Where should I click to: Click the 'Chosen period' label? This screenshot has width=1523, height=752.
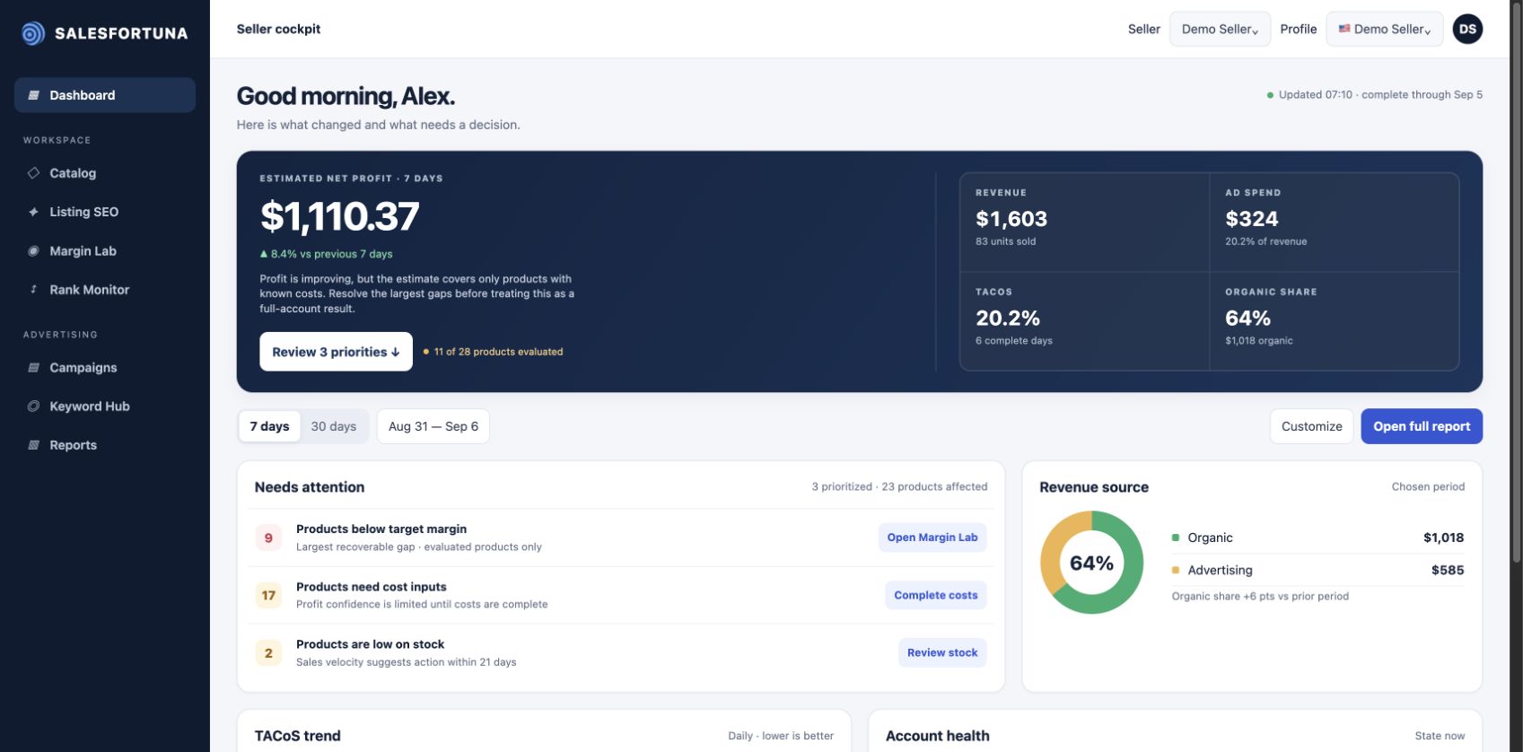pyautogui.click(x=1428, y=486)
